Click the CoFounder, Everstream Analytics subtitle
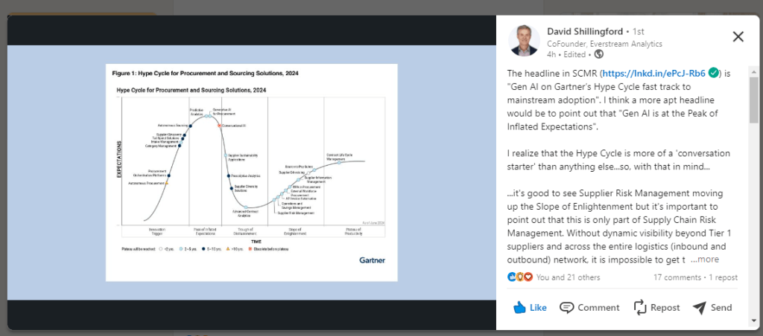 click(604, 43)
